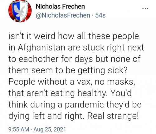Screen dimensions: 156x134
Task: Click the Aug 25, 2021 date
Action: (x=50, y=129)
